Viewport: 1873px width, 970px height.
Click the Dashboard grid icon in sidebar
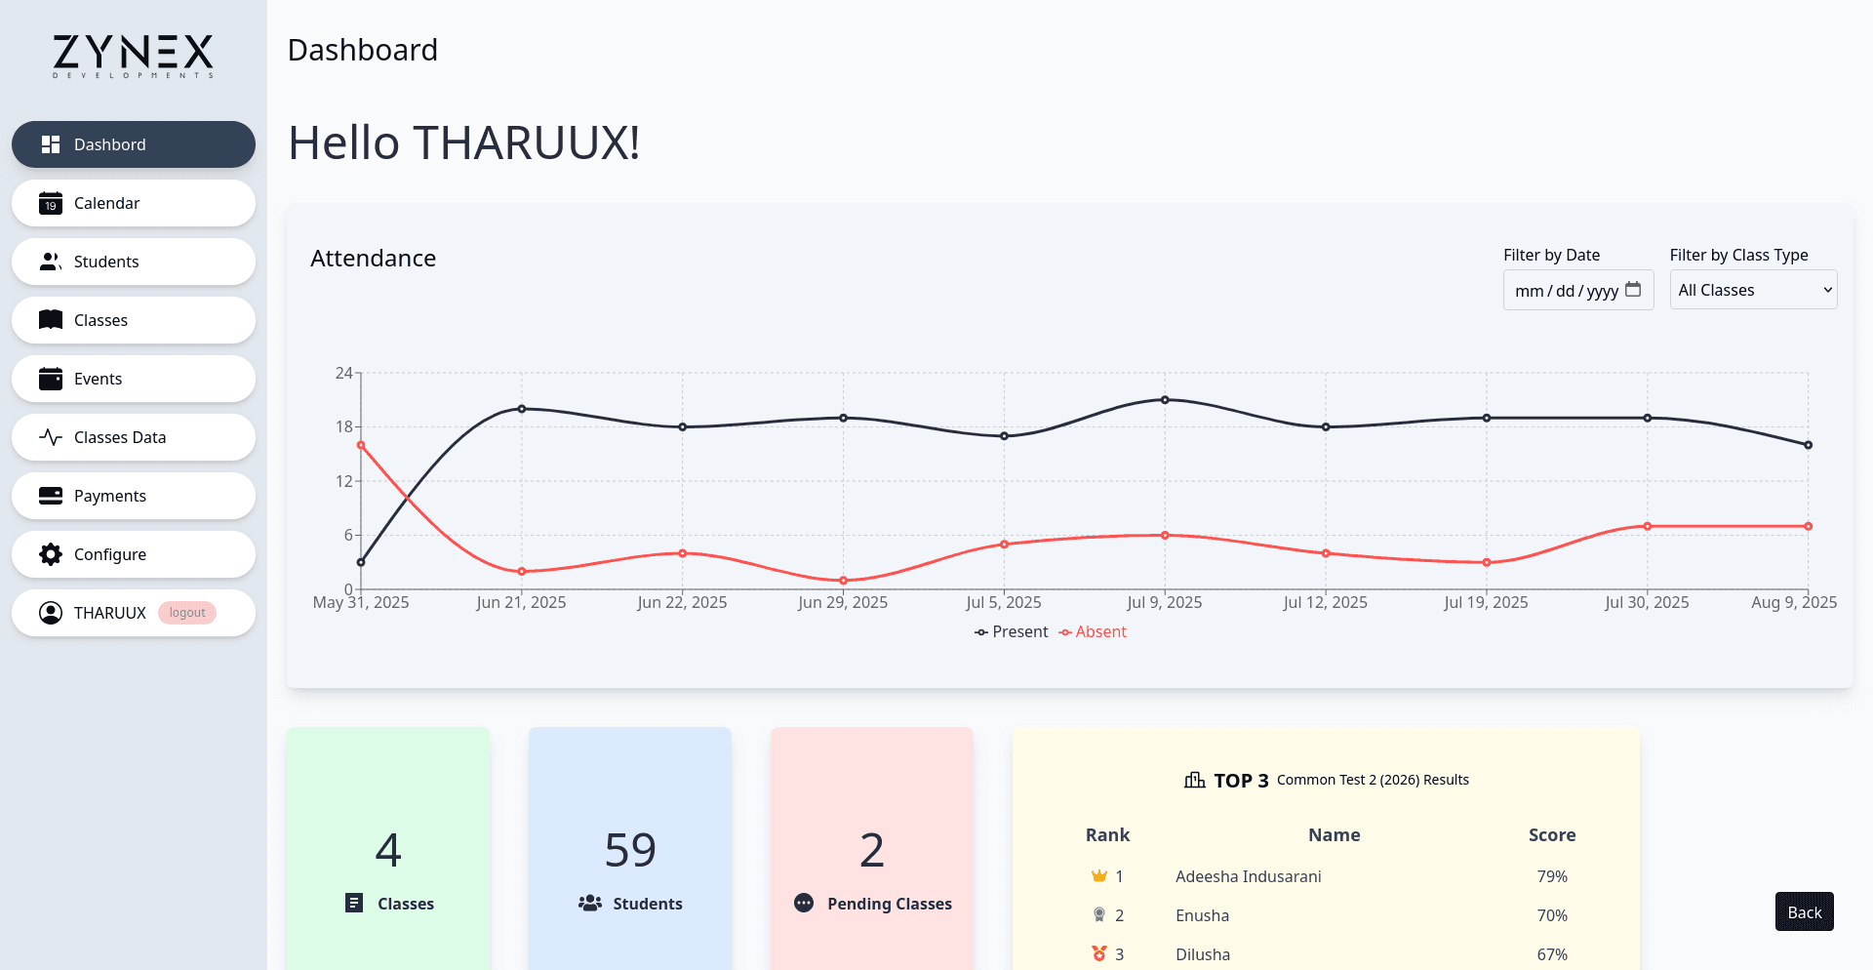51,144
